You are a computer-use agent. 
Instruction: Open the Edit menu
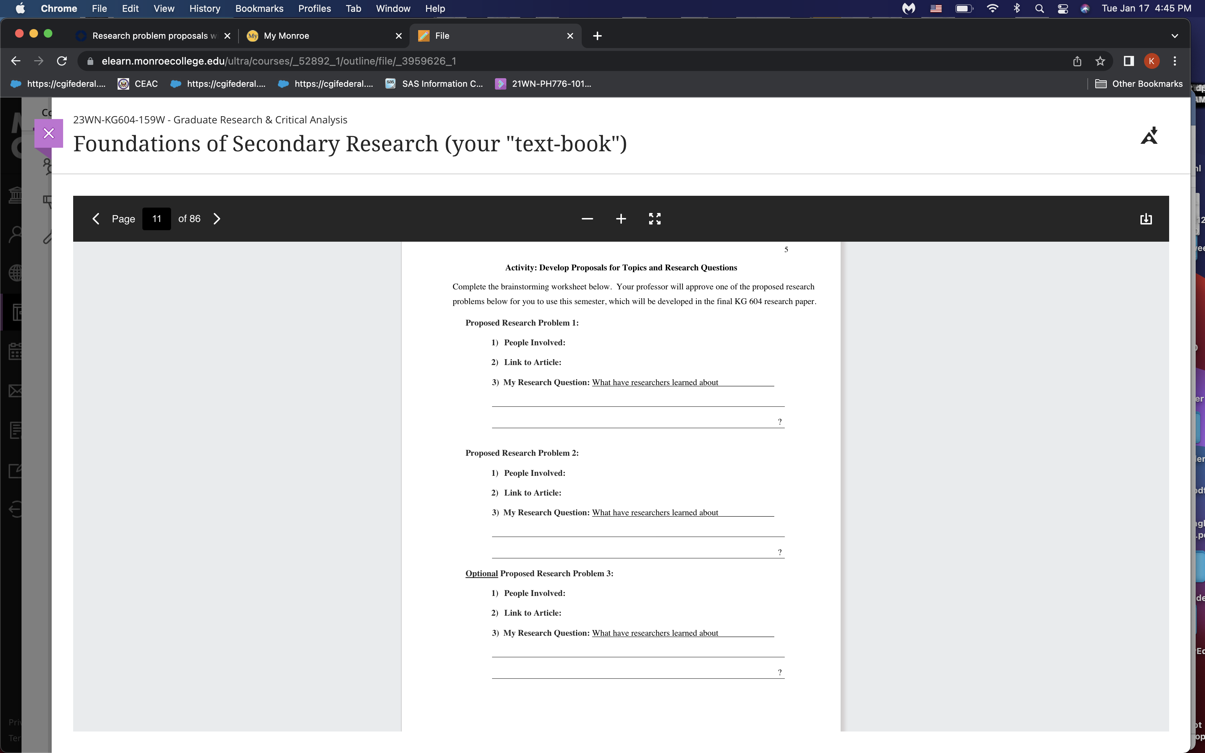[x=130, y=9]
